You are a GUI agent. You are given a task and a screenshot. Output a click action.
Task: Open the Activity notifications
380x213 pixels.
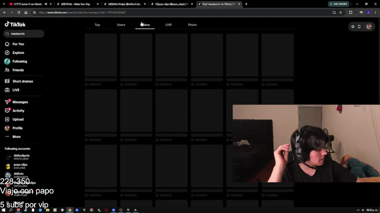tap(18, 111)
